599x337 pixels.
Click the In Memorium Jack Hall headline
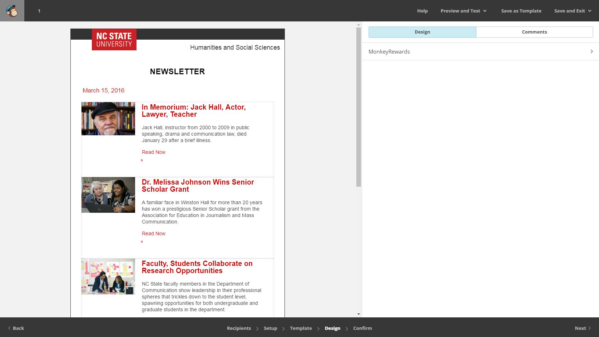tap(194, 111)
